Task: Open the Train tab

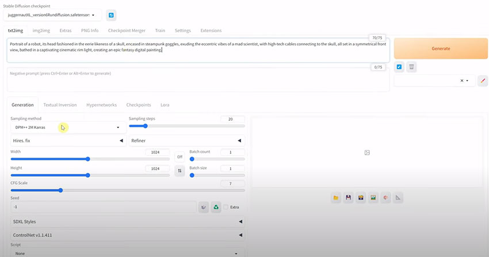Action: (160, 30)
